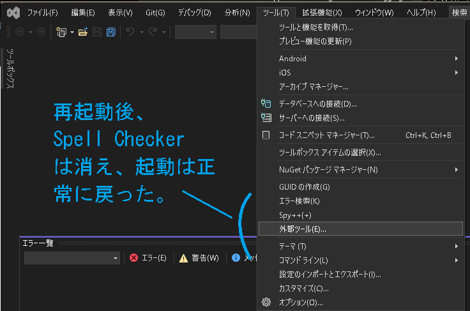
Task: Toggle エラー (Errors) filter in error list
Action: click(148, 258)
